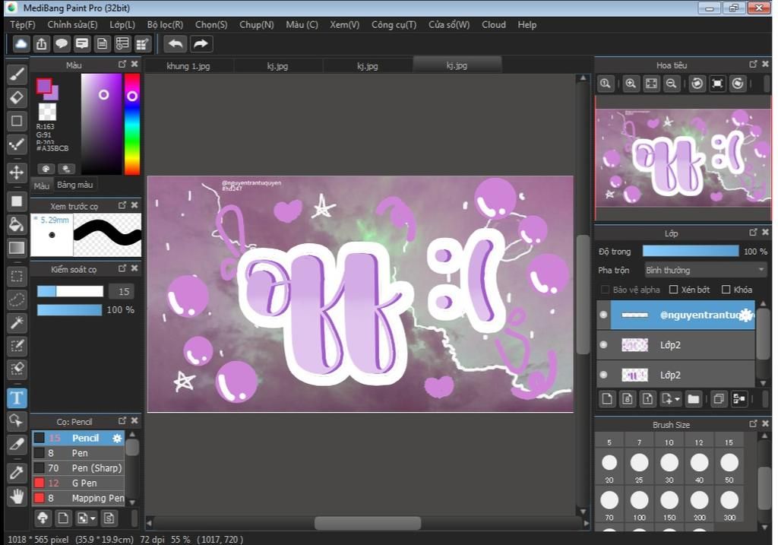Viewport: 778px width, 545px height.
Task: Click the Navigator preview thumbnail
Action: (x=683, y=158)
